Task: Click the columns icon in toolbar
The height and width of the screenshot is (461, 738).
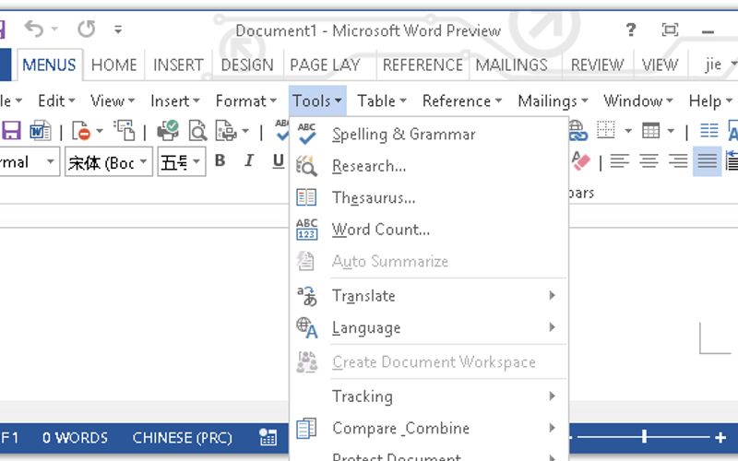Action: (x=708, y=130)
